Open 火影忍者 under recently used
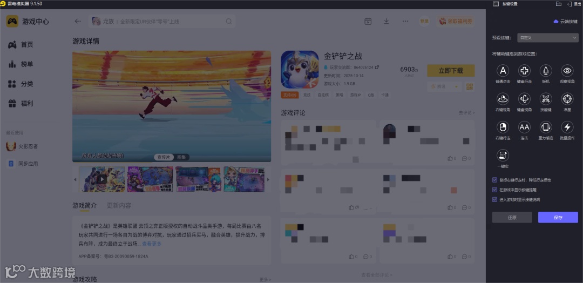 click(x=22, y=146)
